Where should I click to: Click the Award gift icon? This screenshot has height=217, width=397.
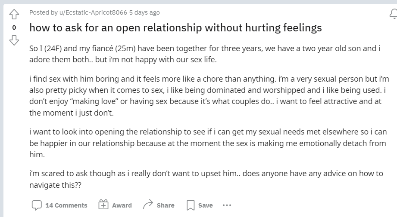pos(103,205)
